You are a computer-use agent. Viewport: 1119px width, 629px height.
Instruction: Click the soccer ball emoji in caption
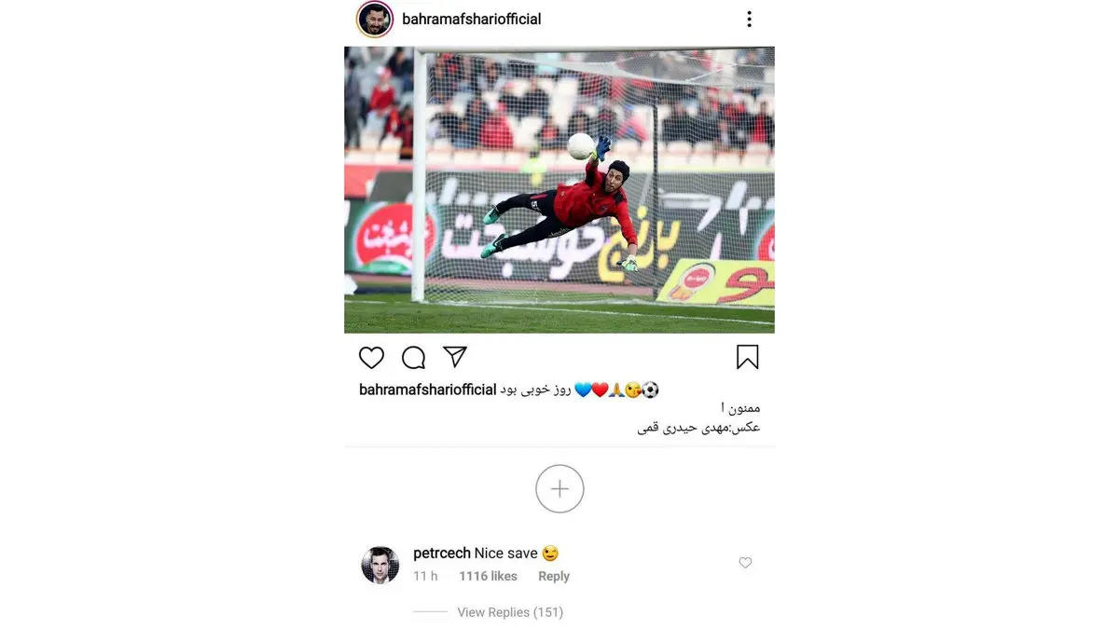pos(650,390)
